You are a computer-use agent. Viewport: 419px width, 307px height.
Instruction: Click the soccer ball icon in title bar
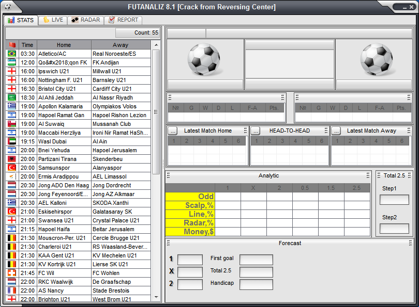(x=8, y=7)
